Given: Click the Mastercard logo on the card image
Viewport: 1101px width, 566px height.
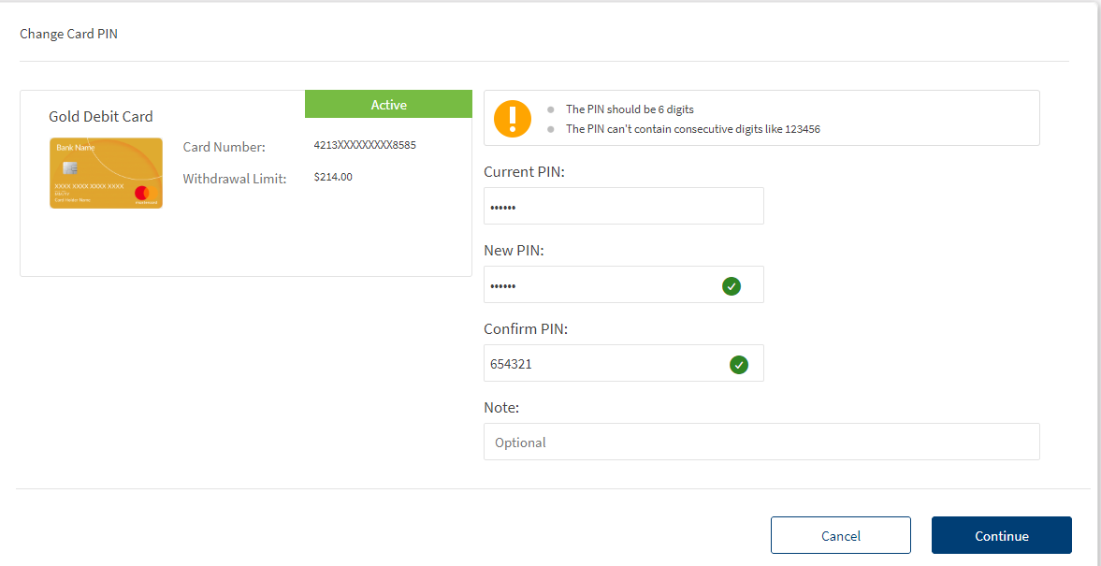Looking at the screenshot, I should [x=142, y=194].
